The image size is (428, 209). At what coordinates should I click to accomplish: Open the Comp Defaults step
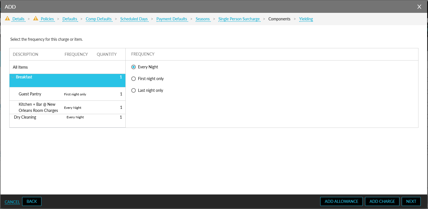pyautogui.click(x=99, y=19)
